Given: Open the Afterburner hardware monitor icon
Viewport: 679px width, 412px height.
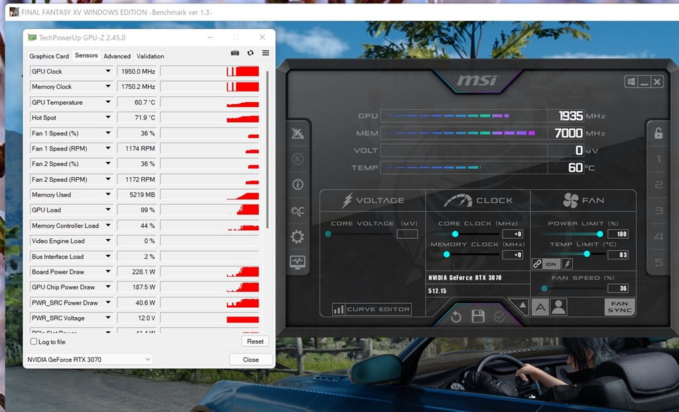Looking at the screenshot, I should [x=298, y=262].
